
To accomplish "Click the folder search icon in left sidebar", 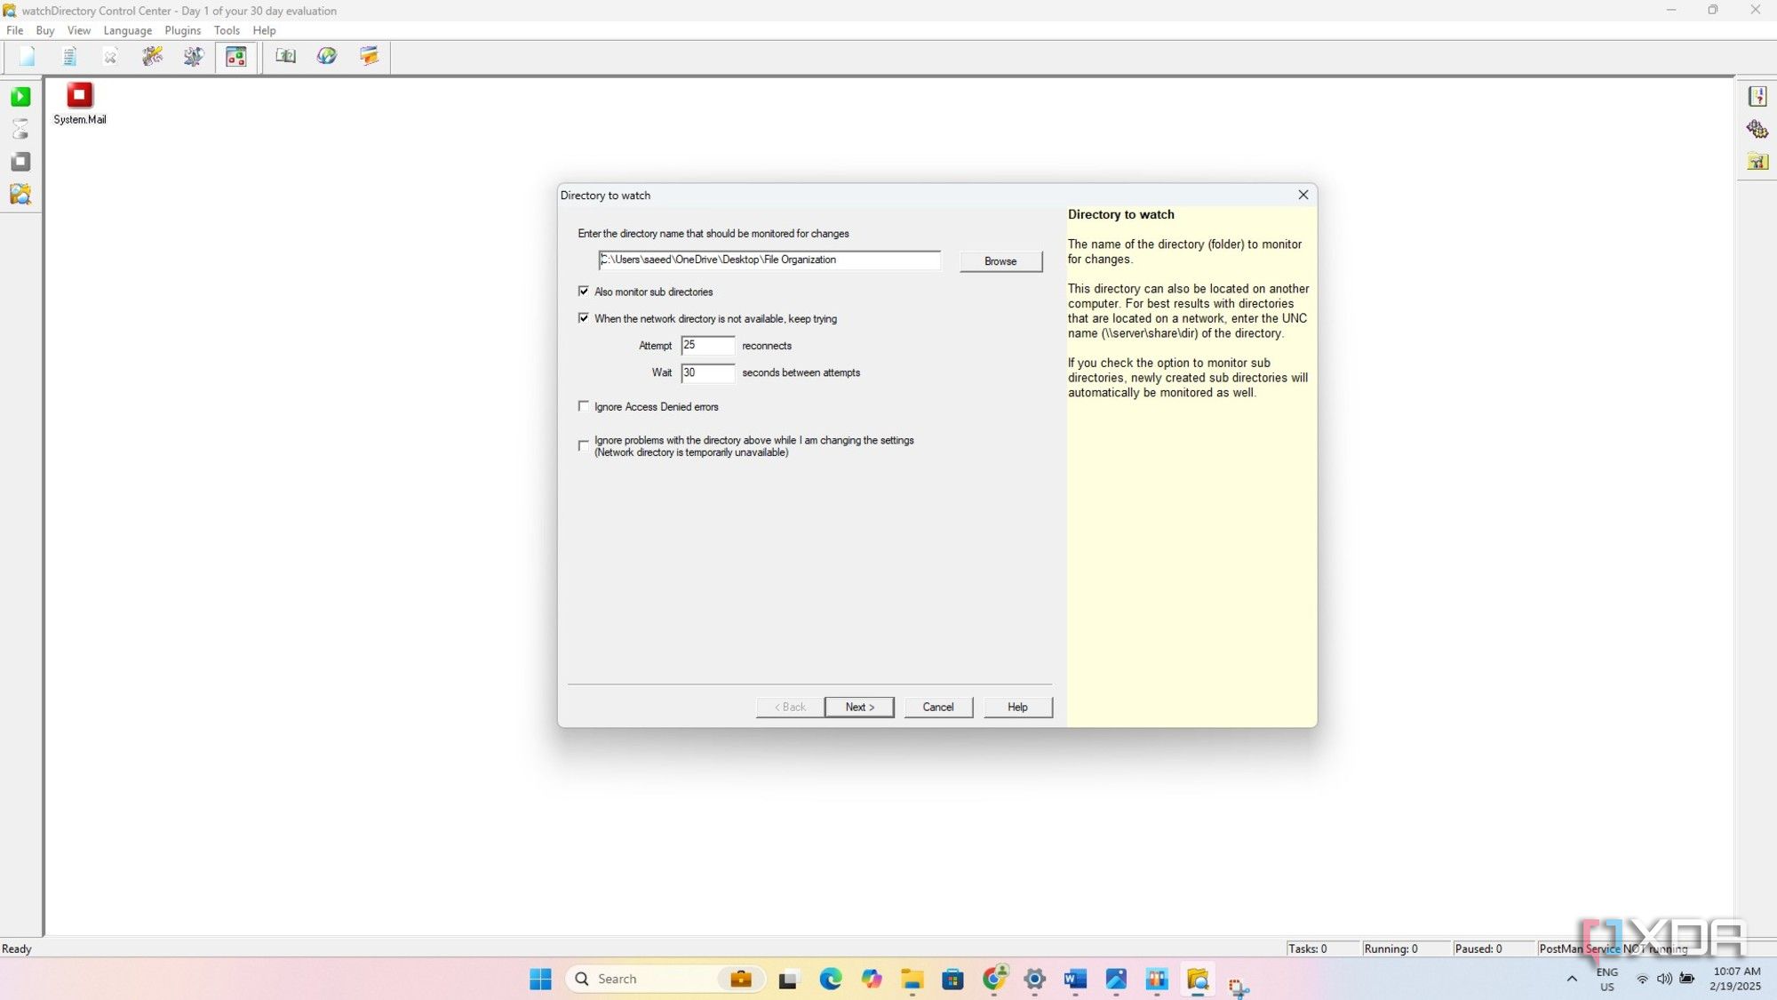I will click(20, 195).
